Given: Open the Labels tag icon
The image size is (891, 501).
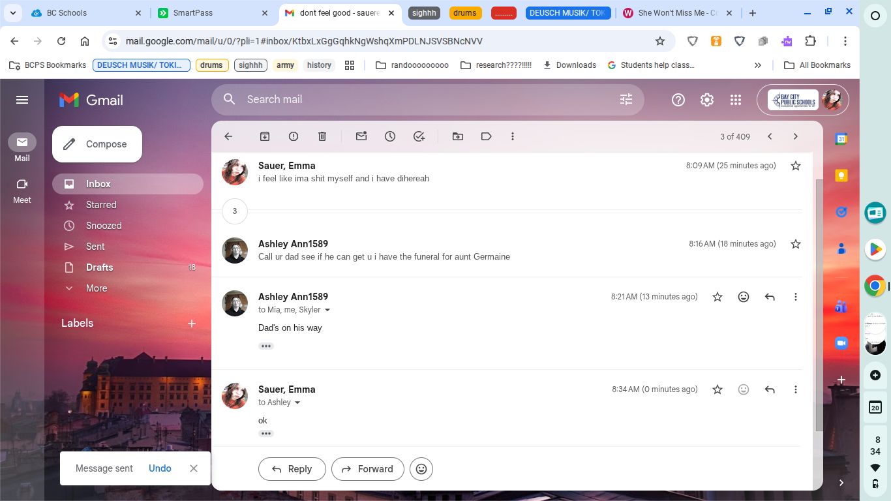Looking at the screenshot, I should (x=487, y=136).
